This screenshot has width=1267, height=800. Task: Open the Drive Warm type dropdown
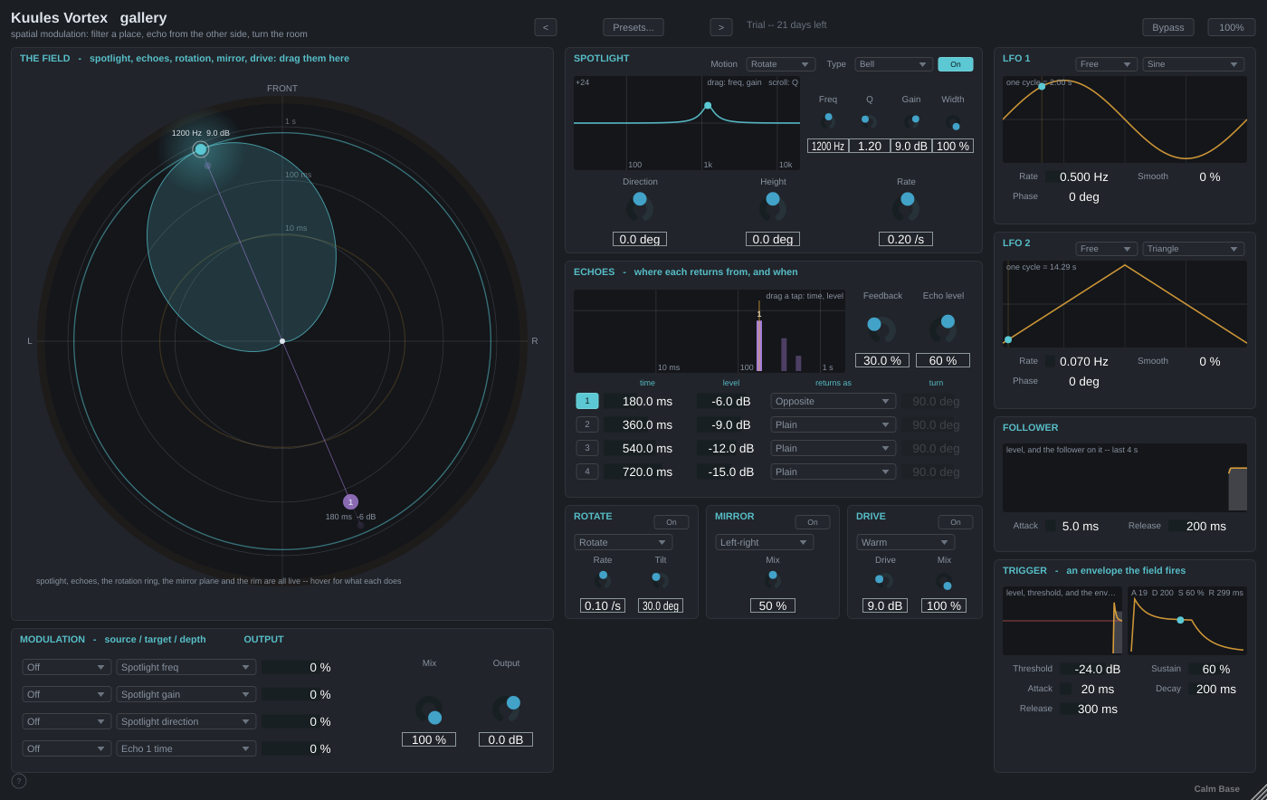pos(906,542)
